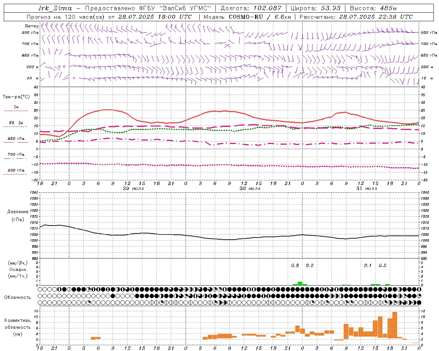The width and height of the screenshot is (439, 351).
Task: Click the tallest green precipitation bar
Action: coord(300,283)
